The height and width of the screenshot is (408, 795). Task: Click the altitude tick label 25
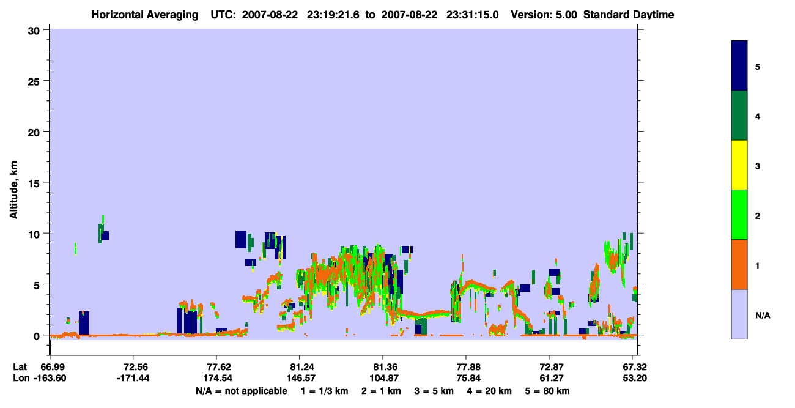tap(35, 81)
